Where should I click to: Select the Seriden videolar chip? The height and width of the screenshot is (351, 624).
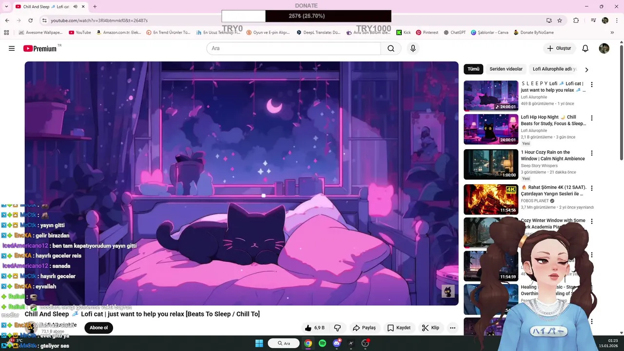coord(506,69)
